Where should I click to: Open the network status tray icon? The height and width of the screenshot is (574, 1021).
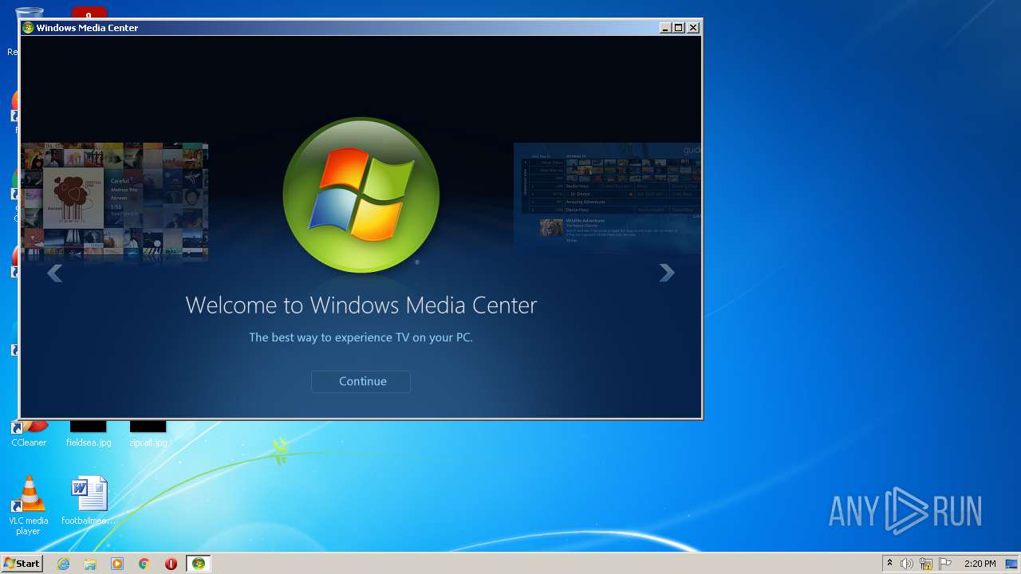(x=926, y=564)
